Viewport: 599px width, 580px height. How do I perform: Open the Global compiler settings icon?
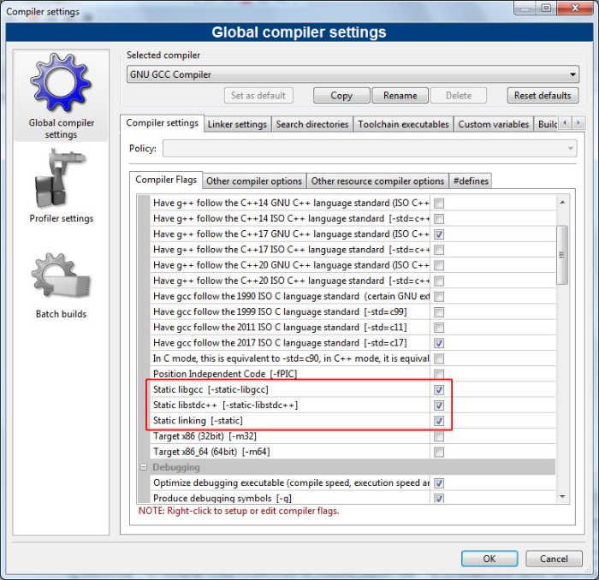pos(61,86)
